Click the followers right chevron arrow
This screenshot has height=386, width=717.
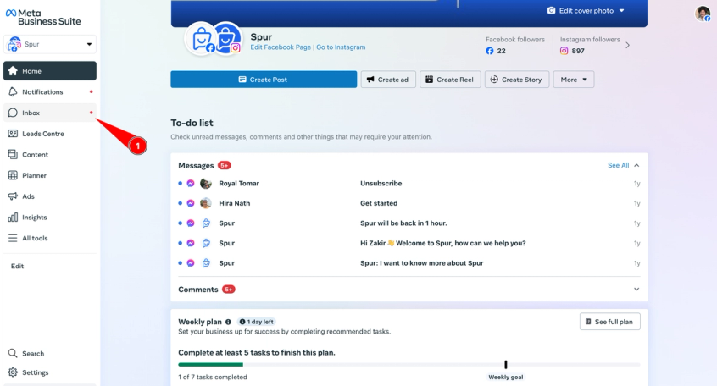pos(628,45)
